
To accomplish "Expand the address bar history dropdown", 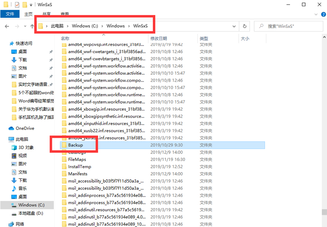I will pos(234,26).
